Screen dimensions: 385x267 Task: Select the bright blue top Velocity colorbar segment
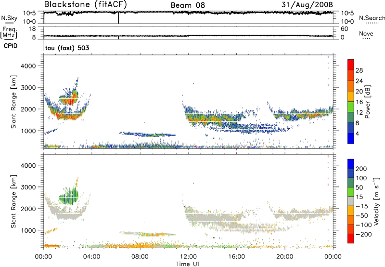[x=351, y=164]
